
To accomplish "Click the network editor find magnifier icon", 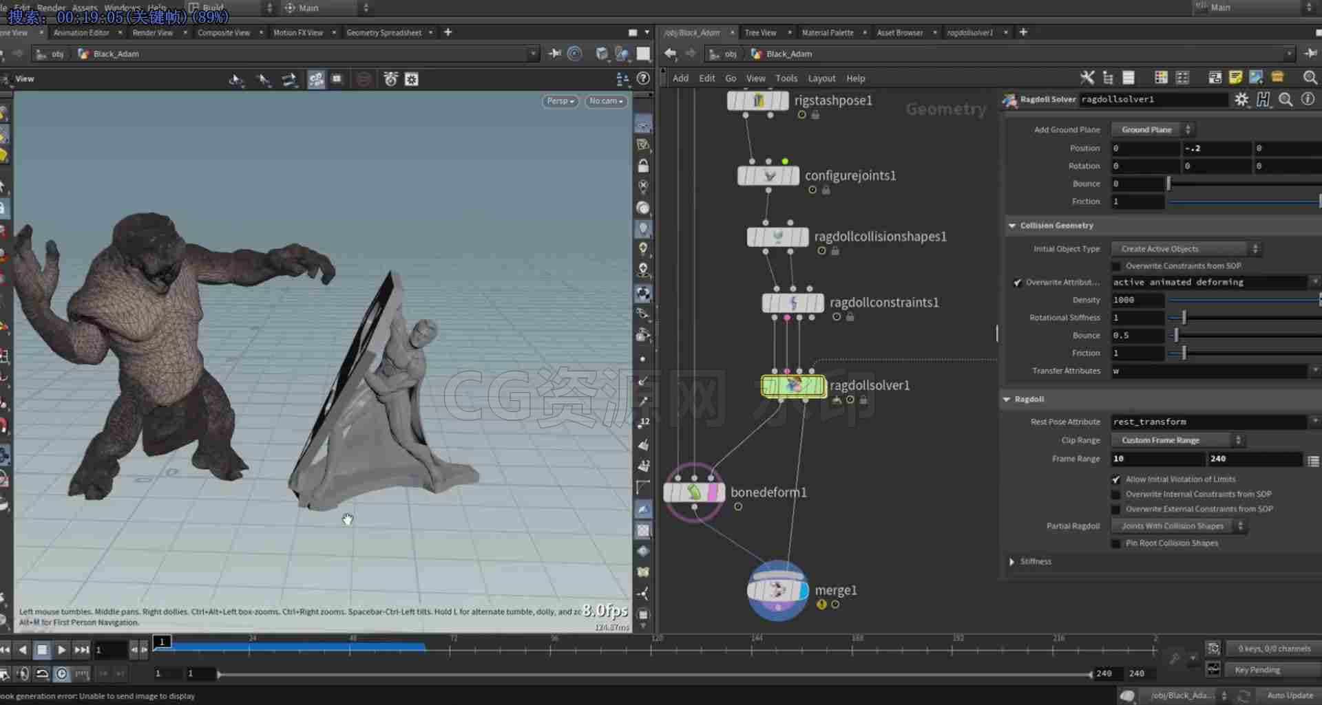I will [x=1310, y=77].
